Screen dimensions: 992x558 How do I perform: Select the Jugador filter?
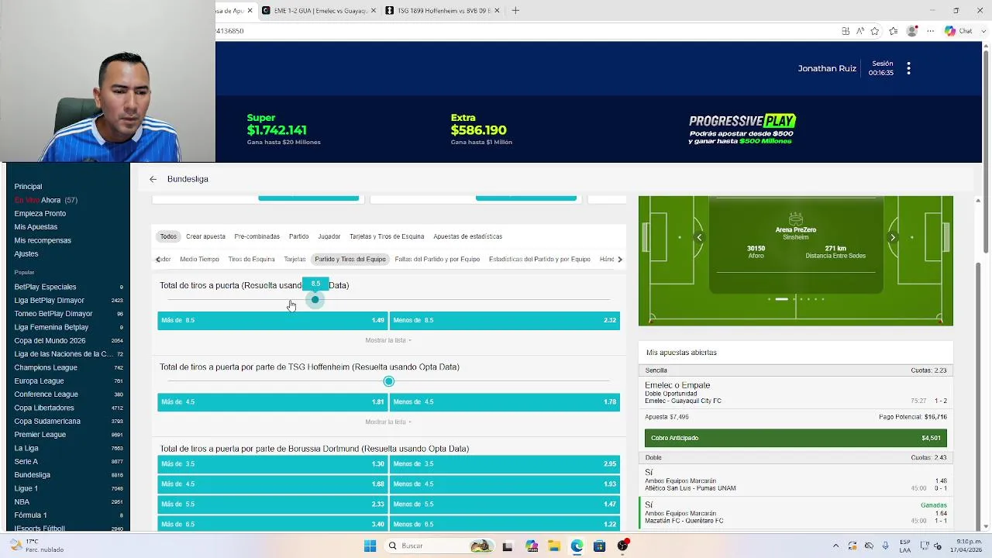tap(329, 236)
